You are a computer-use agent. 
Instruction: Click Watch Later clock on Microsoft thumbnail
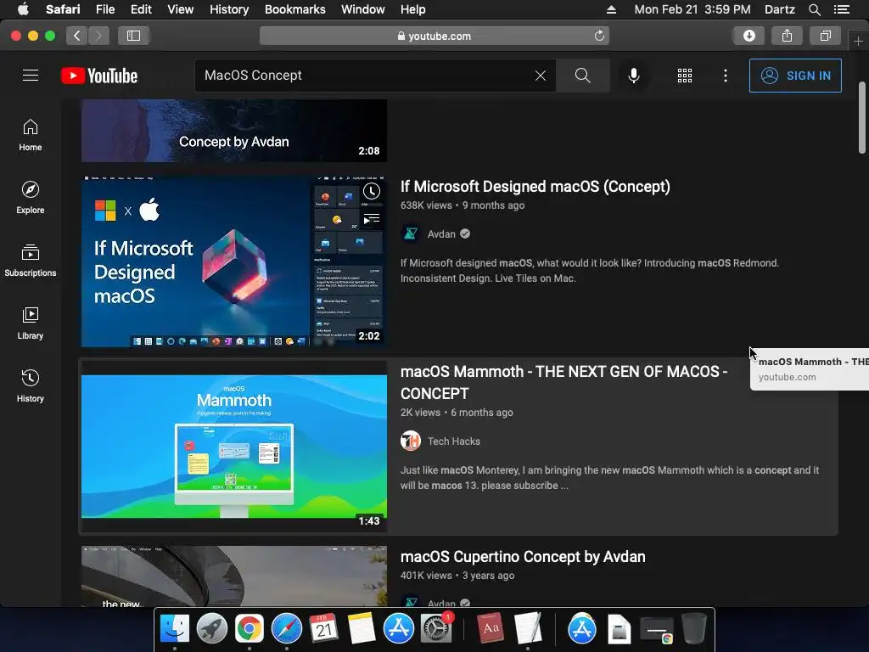coord(372,192)
